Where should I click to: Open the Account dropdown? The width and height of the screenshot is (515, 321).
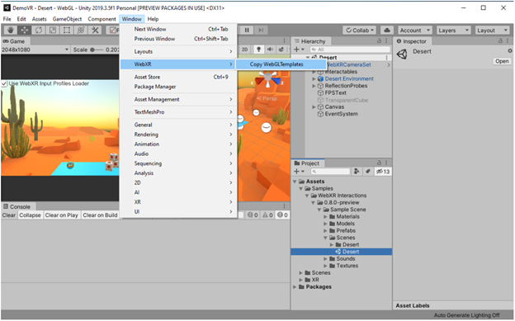click(415, 31)
